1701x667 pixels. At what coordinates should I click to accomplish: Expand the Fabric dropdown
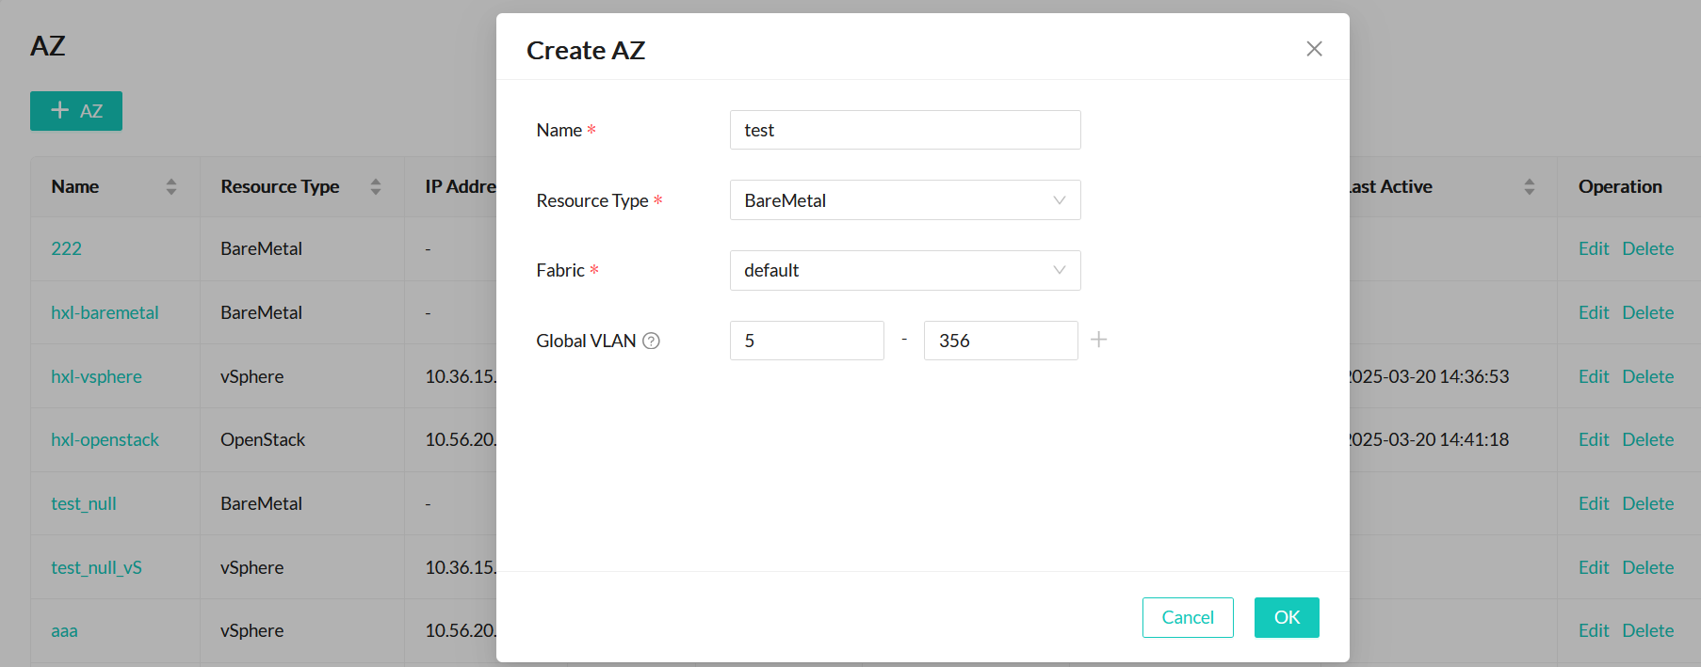coord(904,270)
